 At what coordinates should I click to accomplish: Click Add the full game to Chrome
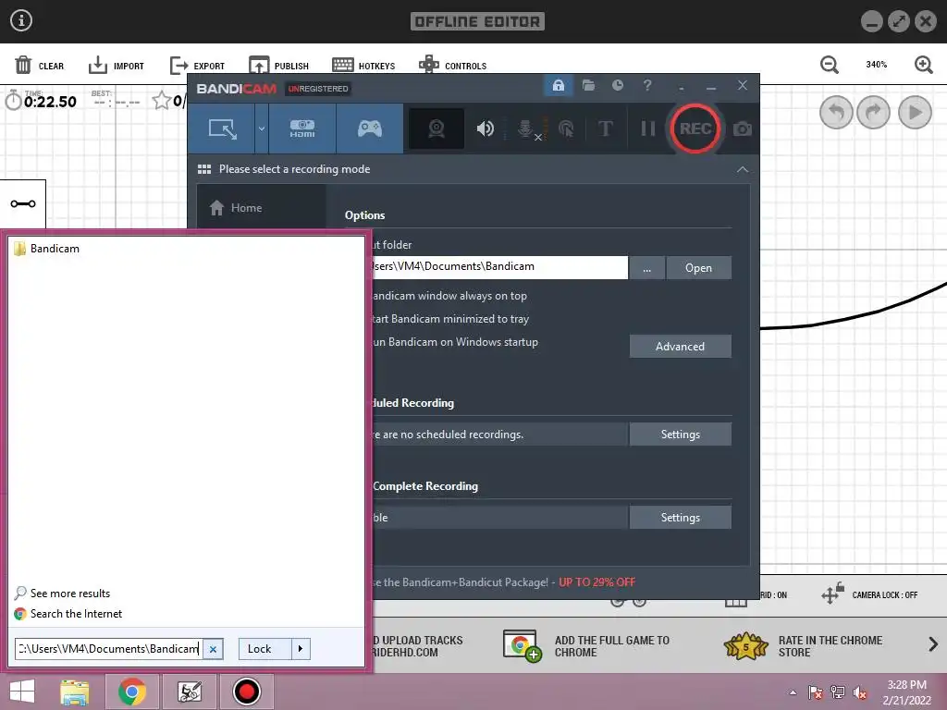(x=586, y=646)
